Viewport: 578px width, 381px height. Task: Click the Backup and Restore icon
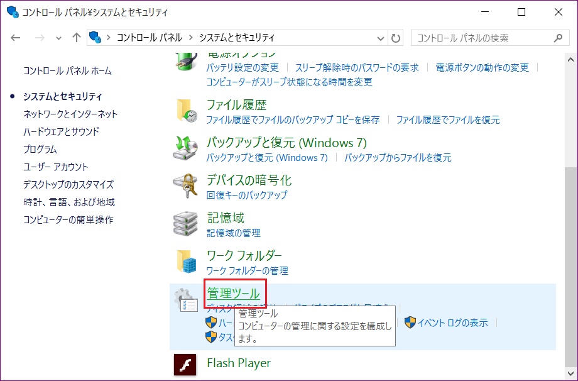(185, 148)
